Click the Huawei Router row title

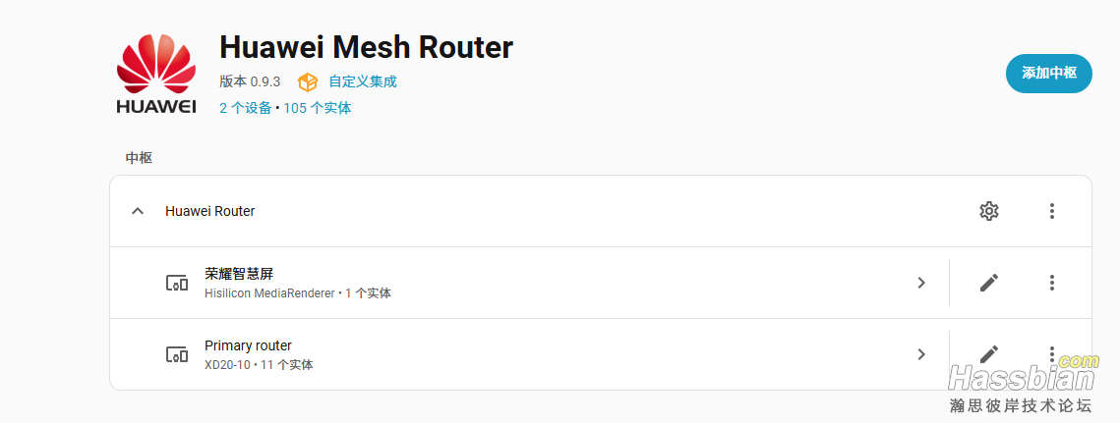point(210,211)
